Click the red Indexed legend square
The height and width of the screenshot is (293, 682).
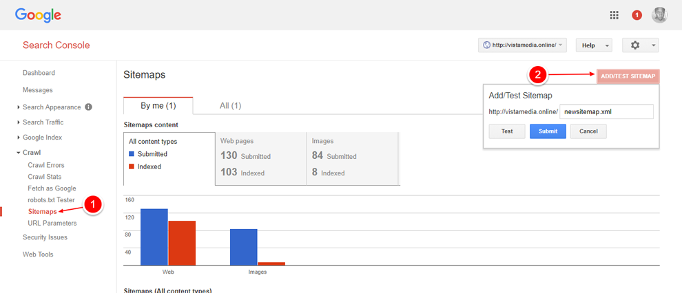(x=132, y=166)
